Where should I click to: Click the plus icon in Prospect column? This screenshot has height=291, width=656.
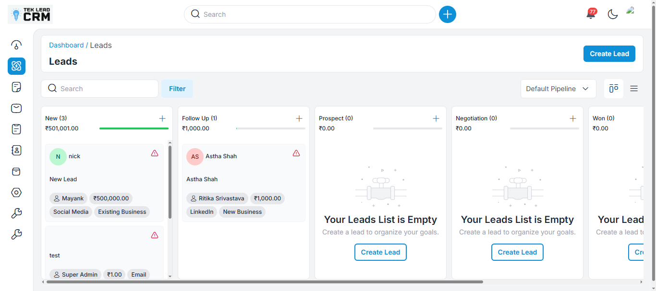[x=436, y=118]
